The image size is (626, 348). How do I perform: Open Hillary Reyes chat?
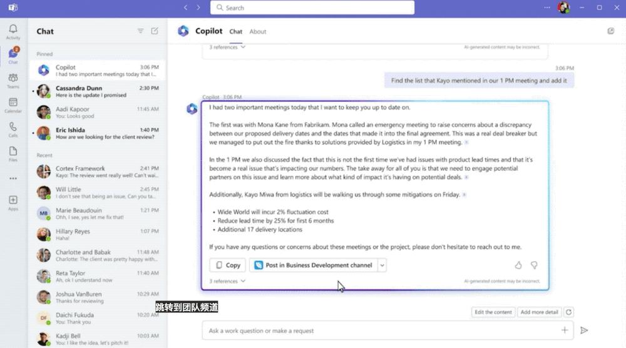click(x=98, y=235)
